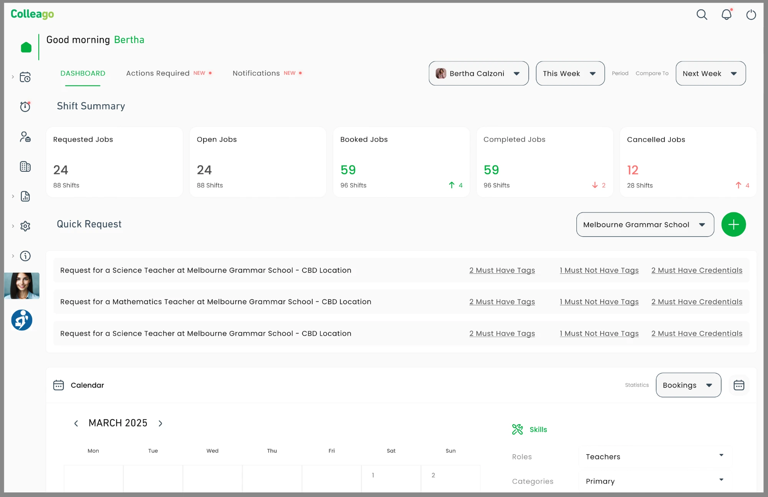Open the calendar-clock scheduling sidebar icon
The image size is (768, 497).
[25, 77]
